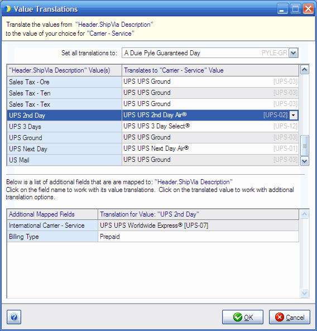
Task: Click the red X Cancel button
Action: tap(289, 317)
